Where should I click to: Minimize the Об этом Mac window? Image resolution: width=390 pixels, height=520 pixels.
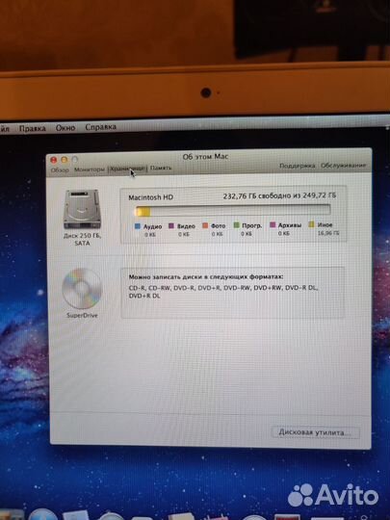65,160
